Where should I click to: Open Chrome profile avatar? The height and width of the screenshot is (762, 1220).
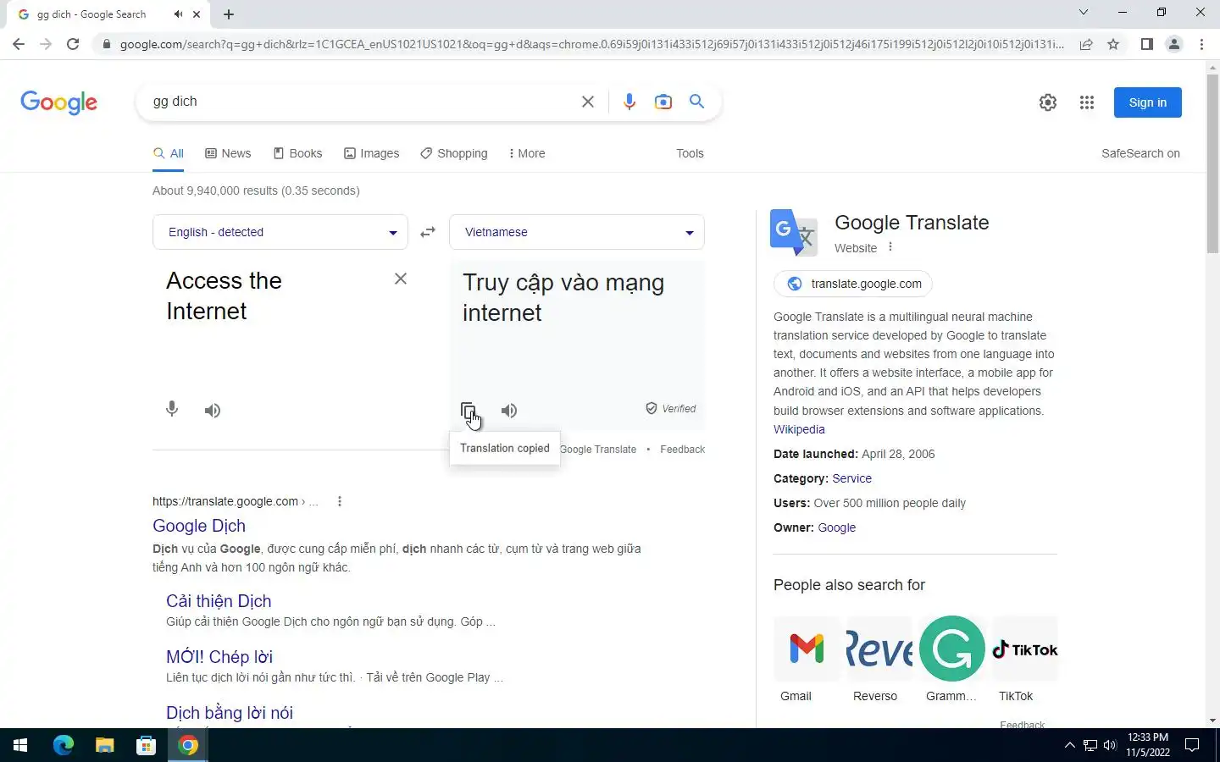1174,44
